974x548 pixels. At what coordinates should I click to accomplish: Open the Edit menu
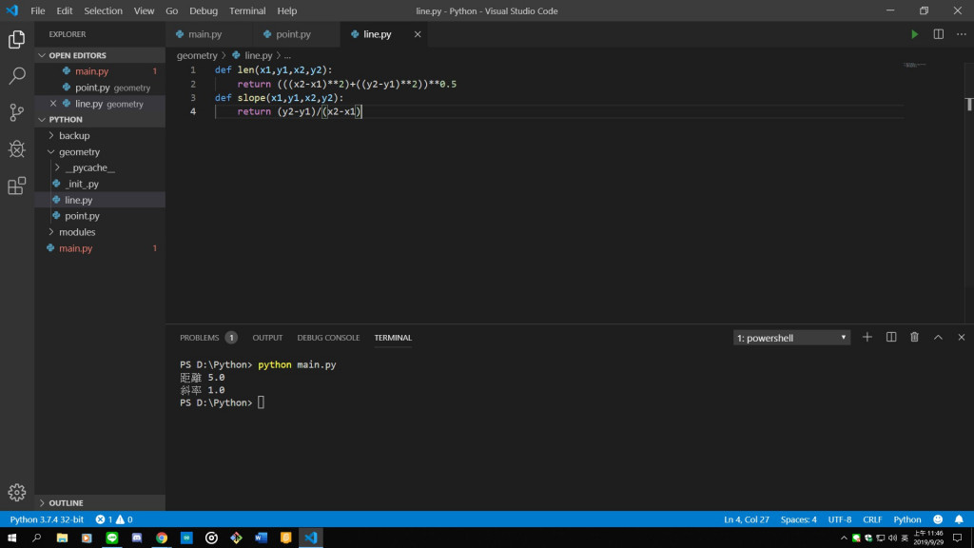click(x=64, y=10)
